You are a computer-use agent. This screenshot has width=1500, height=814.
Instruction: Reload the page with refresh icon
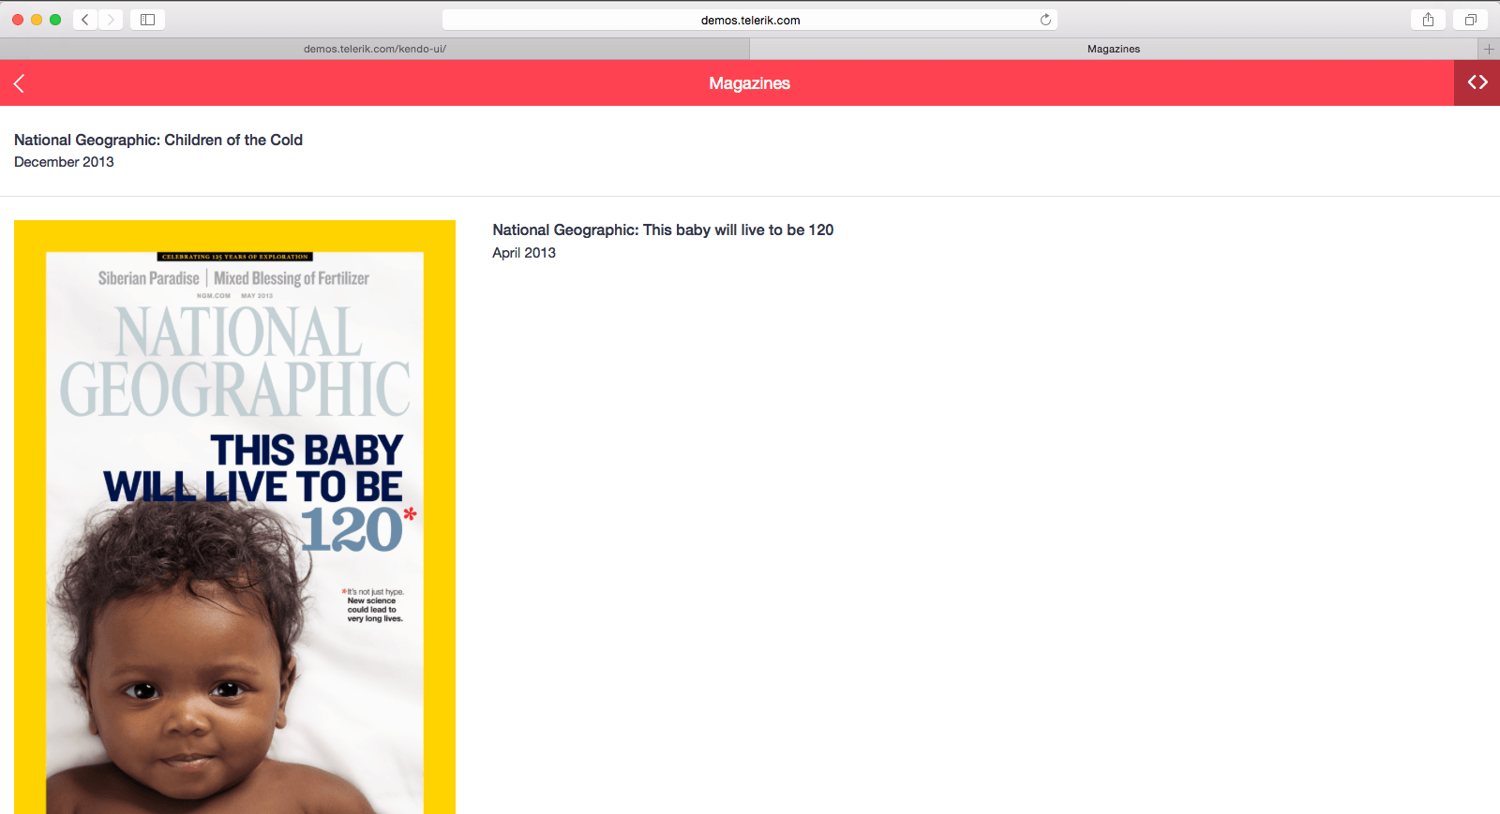tap(1045, 20)
